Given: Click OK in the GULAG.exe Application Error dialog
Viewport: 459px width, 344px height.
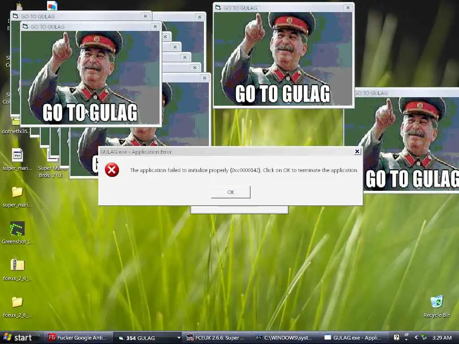Looking at the screenshot, I should [x=231, y=192].
